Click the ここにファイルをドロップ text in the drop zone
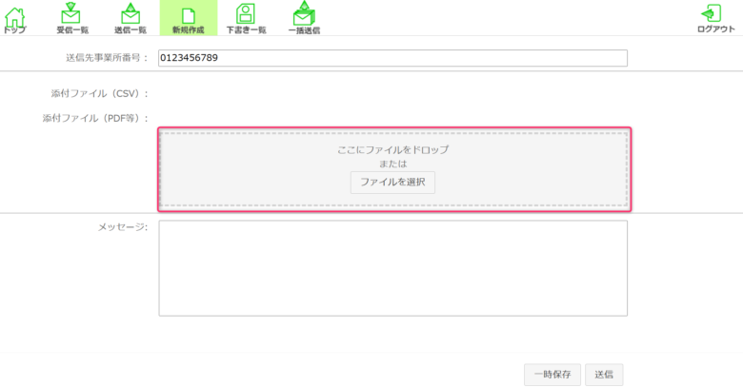The image size is (743, 387). click(392, 150)
